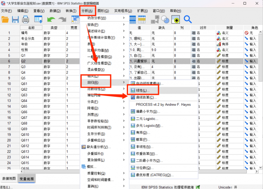Image resolution: width=263 pixels, height=189 pixels.
Task: Click the blue magnifier Search icon
Action: (188, 19)
